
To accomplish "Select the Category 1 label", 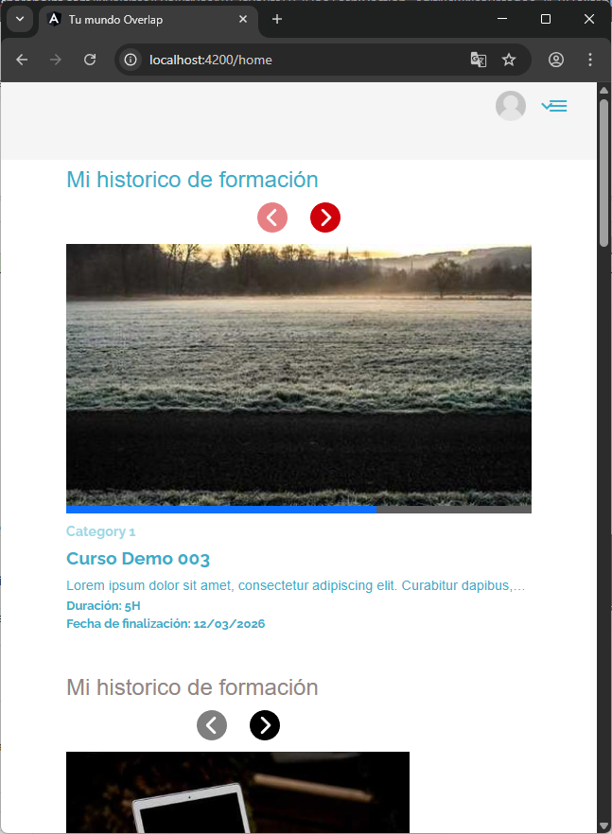I will (100, 531).
